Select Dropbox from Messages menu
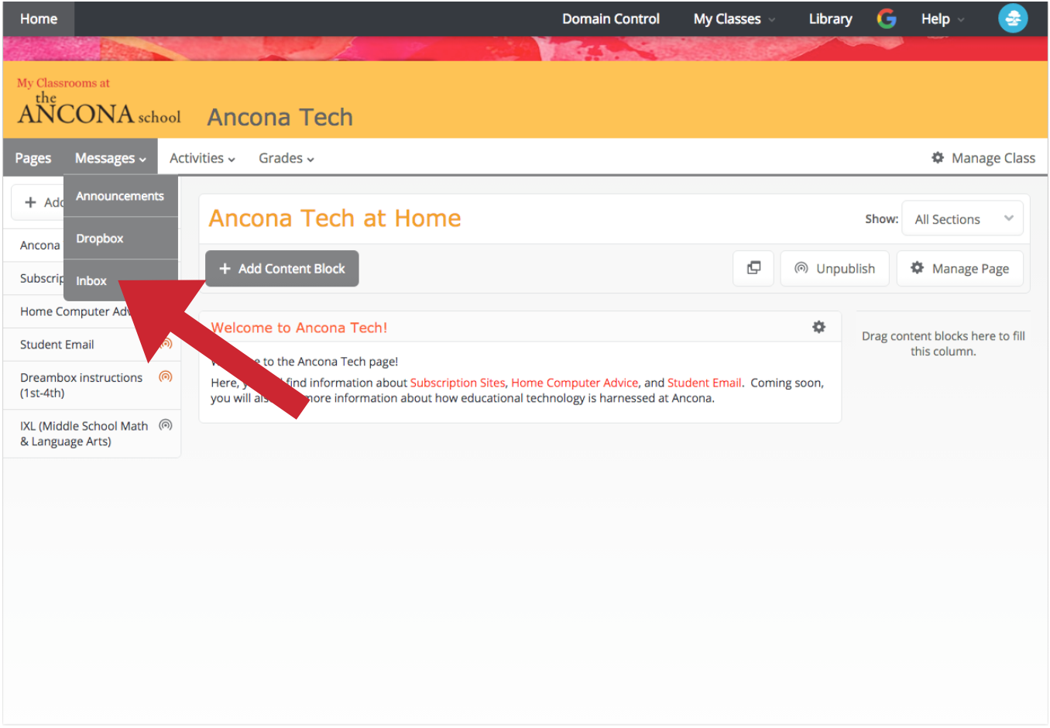 pos(120,239)
